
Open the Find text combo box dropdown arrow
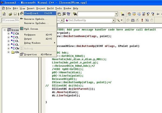[x=116, y=14]
